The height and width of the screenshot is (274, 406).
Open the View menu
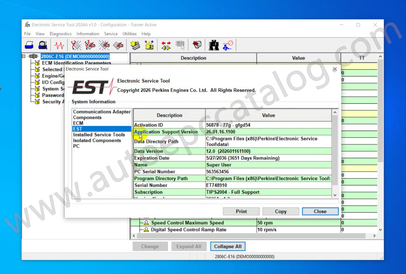pyautogui.click(x=40, y=34)
